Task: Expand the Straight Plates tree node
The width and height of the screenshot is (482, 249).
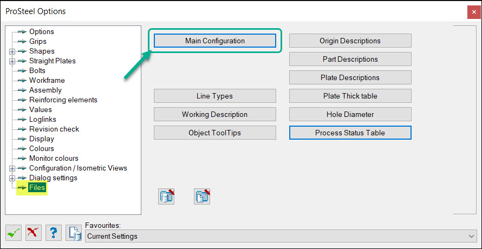Action: 12,62
